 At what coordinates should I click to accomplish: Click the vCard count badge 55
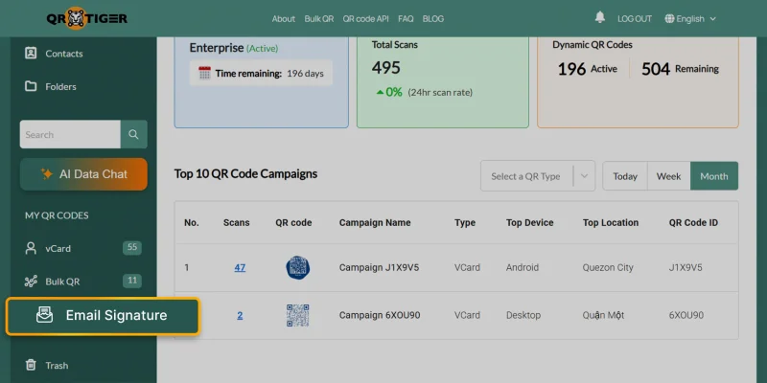132,247
